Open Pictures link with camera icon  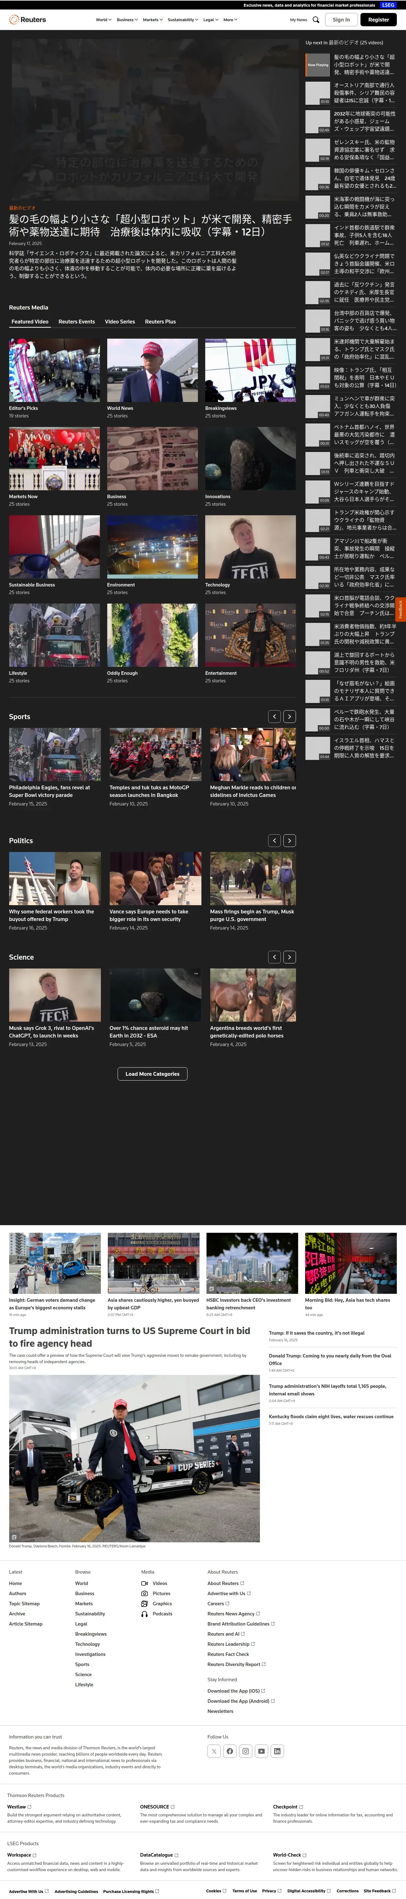(156, 1594)
